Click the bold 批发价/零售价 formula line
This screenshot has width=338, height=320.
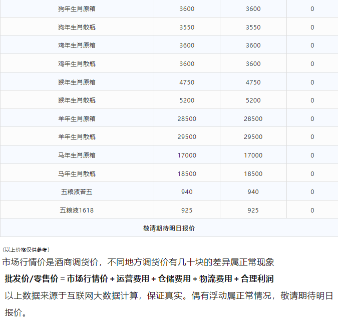coord(139,279)
